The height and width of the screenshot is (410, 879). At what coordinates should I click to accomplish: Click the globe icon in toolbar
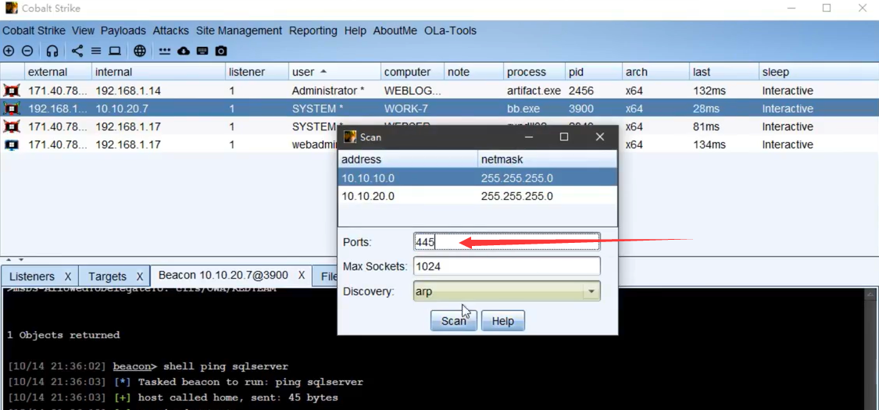tap(140, 51)
